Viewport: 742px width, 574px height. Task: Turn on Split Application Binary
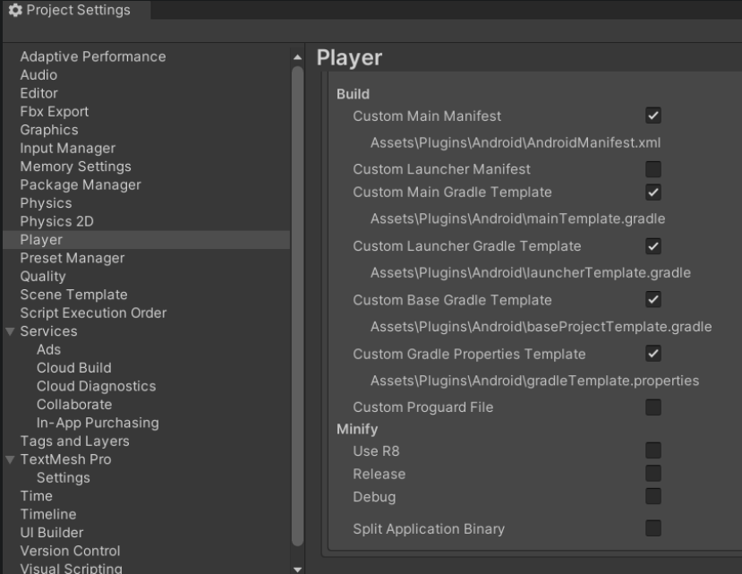(653, 528)
